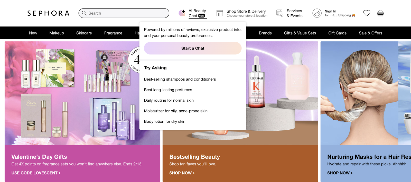Click 'Choose your store & location' text
Screen dimensions: 411x182
click(247, 16)
